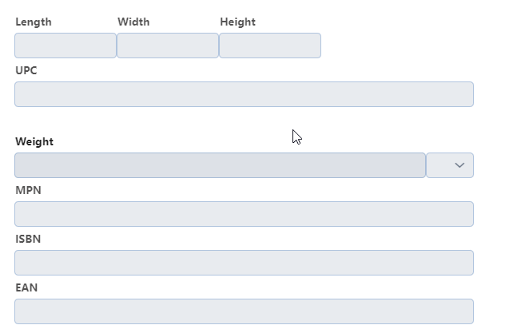The width and height of the screenshot is (517, 329).
Task: Focus the Width input box
Action: 168,46
